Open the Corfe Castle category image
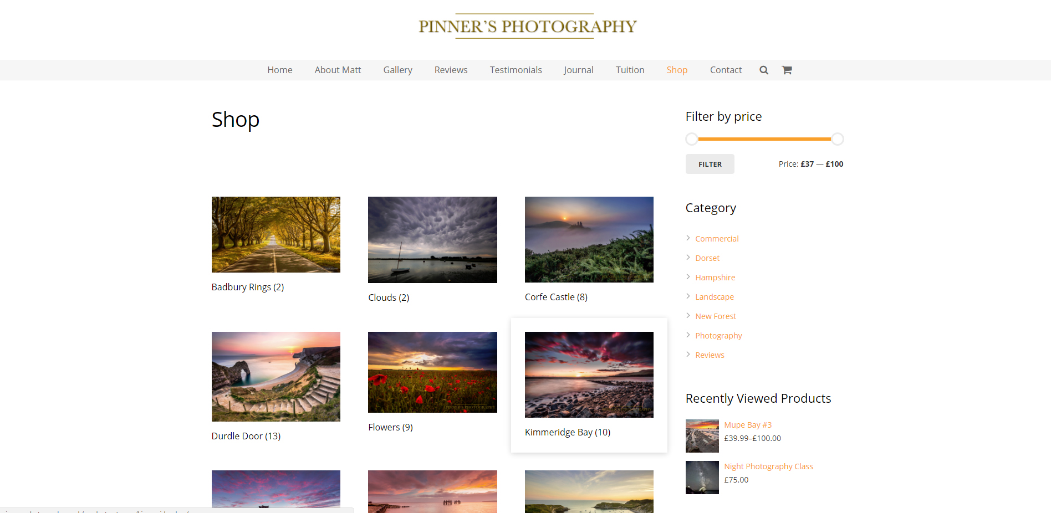Screen dimensions: 1051x513 coord(589,239)
